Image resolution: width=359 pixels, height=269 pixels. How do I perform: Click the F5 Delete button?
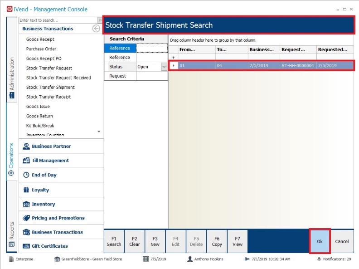point(196,241)
